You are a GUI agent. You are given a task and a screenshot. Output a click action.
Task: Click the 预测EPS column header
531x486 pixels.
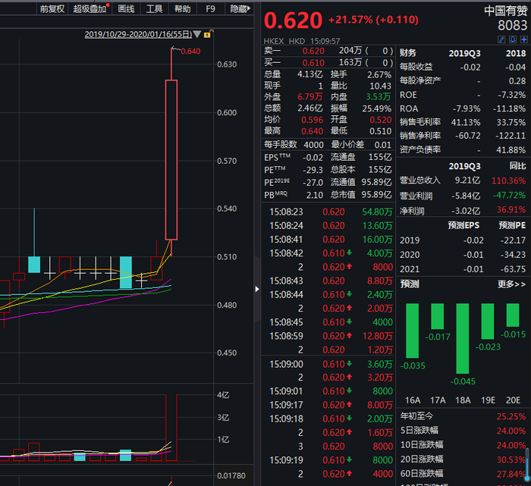point(463,225)
